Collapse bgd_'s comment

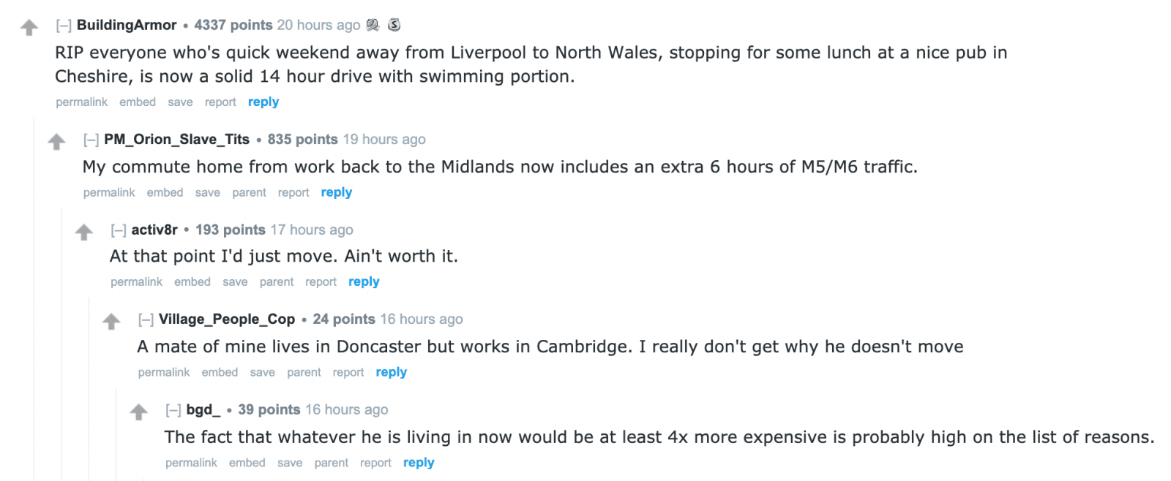point(173,410)
